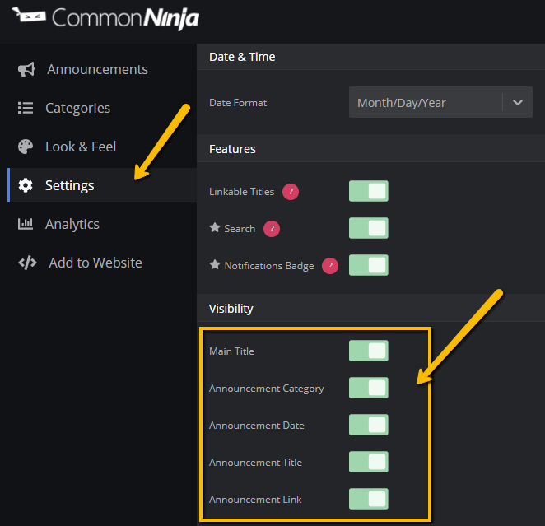The width and height of the screenshot is (545, 526).
Task: Hide the Main Title visibility toggle
Action: click(x=369, y=351)
